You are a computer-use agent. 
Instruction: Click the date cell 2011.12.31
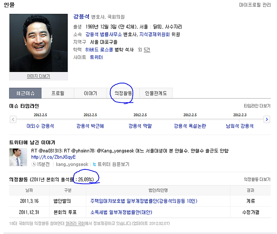pyautogui.click(x=29, y=212)
